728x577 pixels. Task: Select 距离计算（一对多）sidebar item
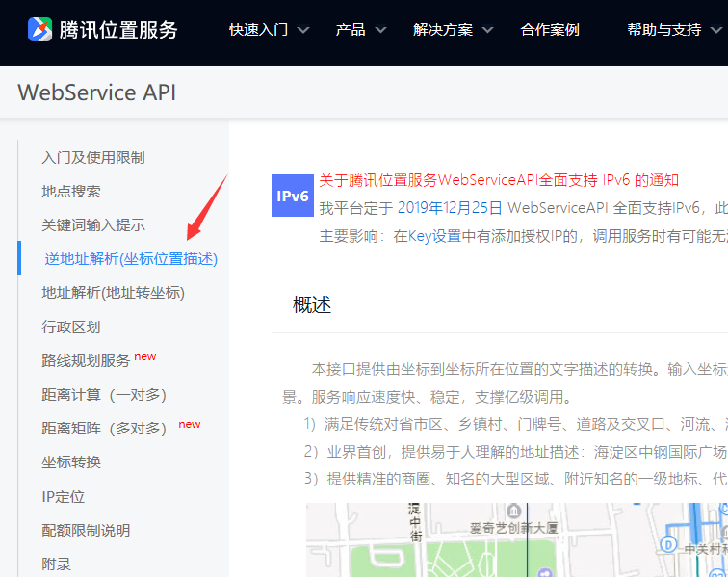pyautogui.click(x=104, y=395)
